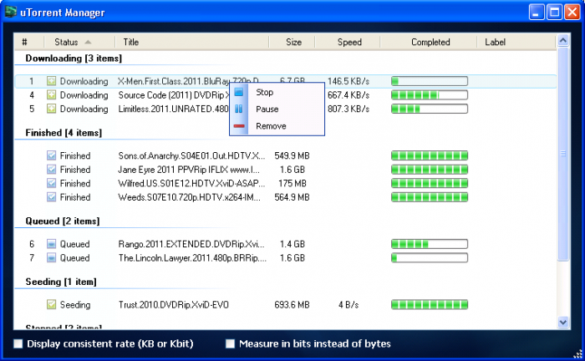
Task: Click the scrollbar up arrow
Action: (x=563, y=40)
